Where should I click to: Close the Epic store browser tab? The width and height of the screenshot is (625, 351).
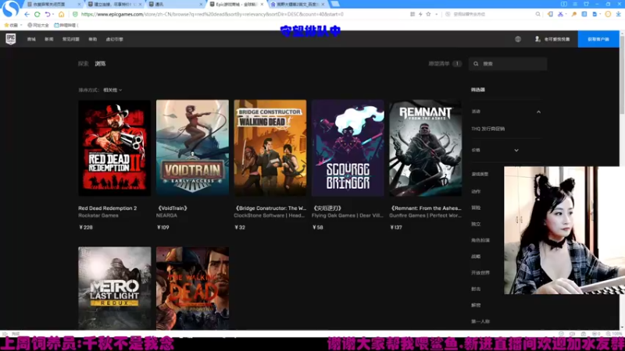coord(262,4)
